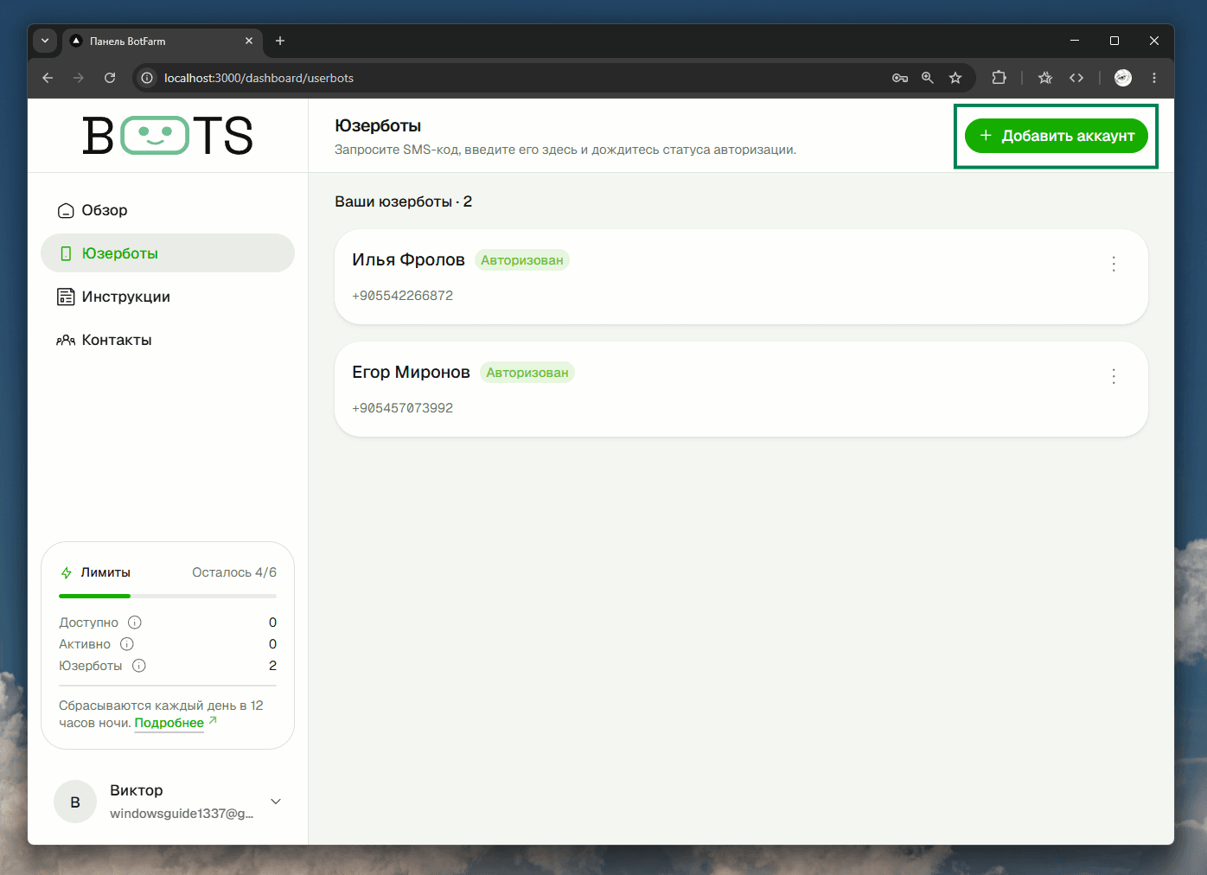Viewport: 1207px width, 875px height.
Task: Click the Егор Миронов userbot name
Action: (x=411, y=372)
